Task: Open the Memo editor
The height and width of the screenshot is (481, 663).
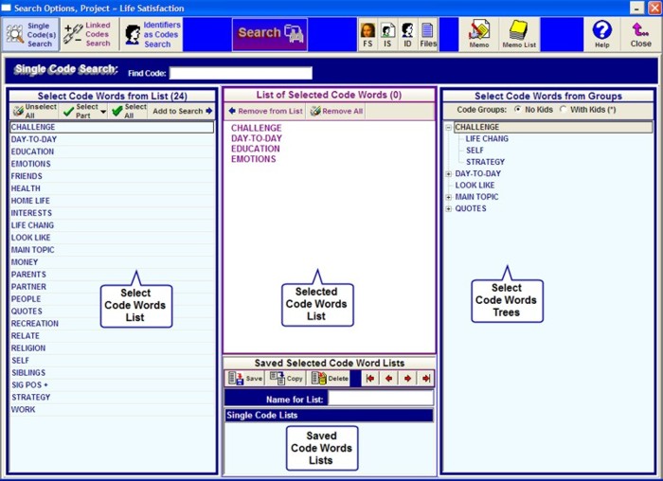Action: [x=478, y=34]
